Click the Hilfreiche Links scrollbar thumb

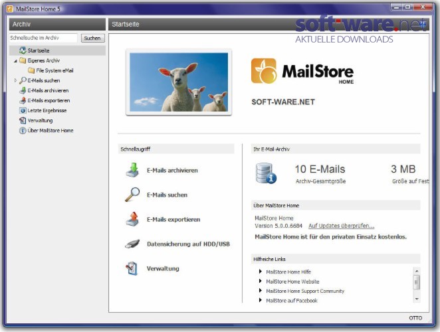tap(417, 282)
